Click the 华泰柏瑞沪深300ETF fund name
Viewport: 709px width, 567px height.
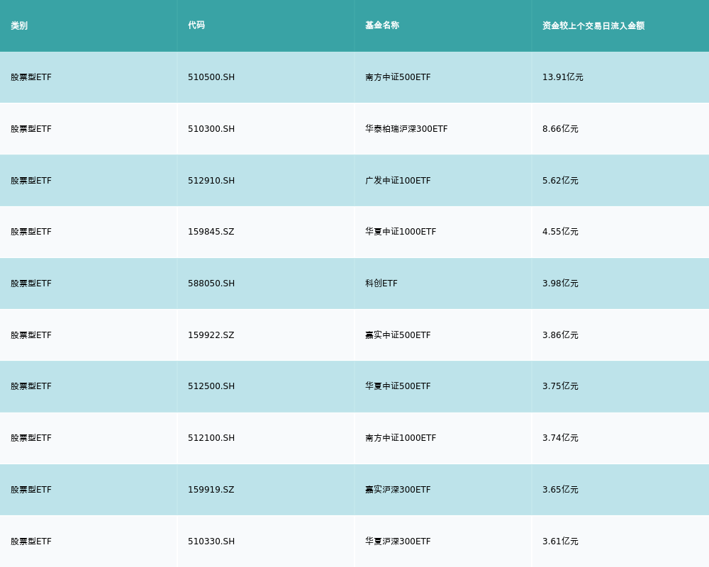coord(406,129)
